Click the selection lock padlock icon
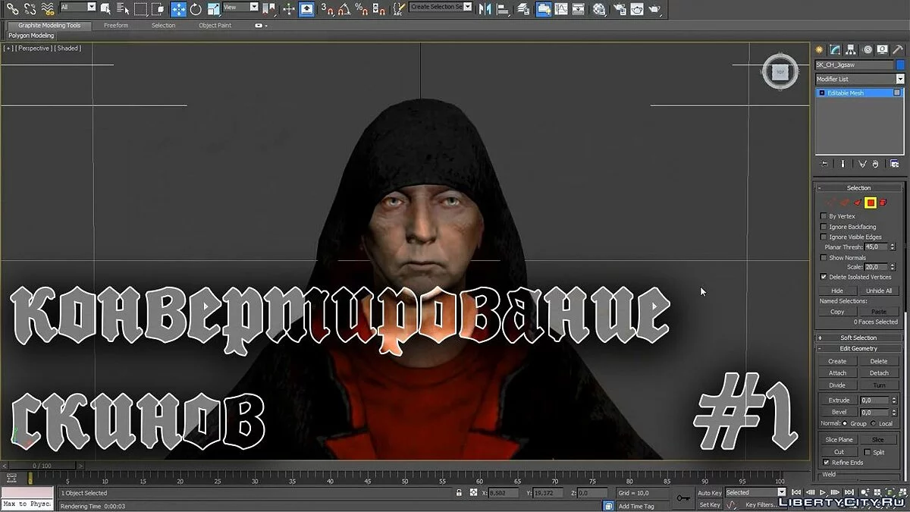The width and height of the screenshot is (910, 512). [x=459, y=493]
